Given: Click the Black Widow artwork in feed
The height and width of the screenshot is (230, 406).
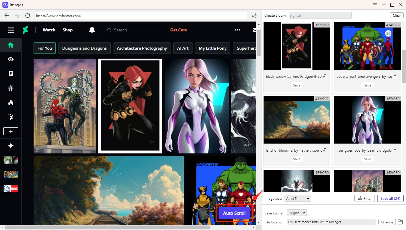Looking at the screenshot, I should point(130,106).
